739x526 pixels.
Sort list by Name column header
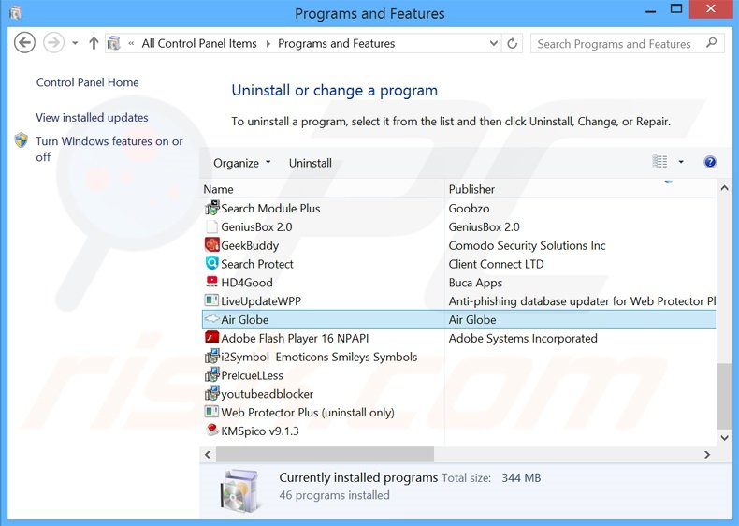click(219, 189)
